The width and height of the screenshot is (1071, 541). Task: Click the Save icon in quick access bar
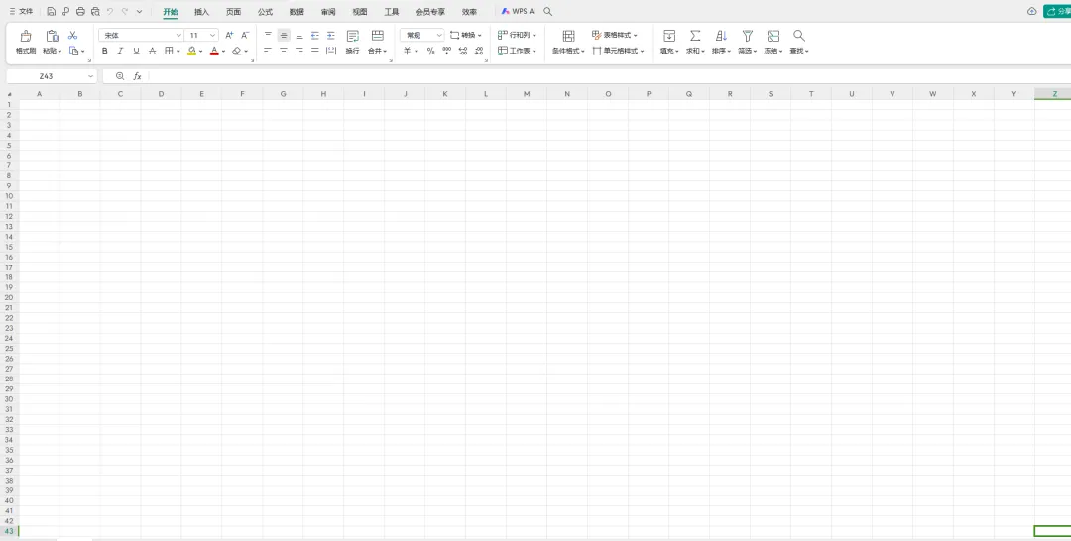(x=52, y=12)
